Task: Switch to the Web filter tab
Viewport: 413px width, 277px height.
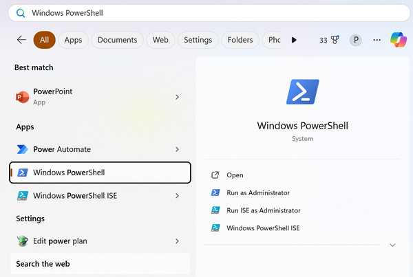Action: tap(160, 40)
